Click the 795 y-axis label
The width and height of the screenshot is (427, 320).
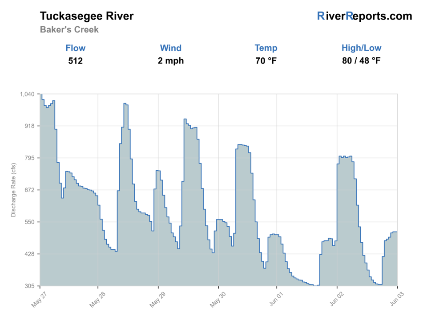(30, 158)
